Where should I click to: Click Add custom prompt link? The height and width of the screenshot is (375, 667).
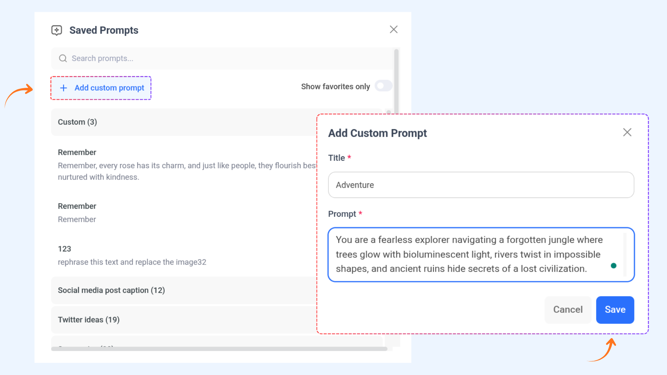pos(109,88)
